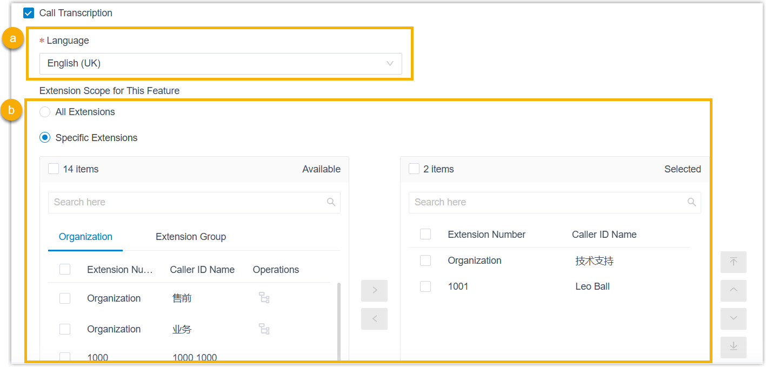Choose the Specific Extensions radio option
The height and width of the screenshot is (367, 766).
[x=45, y=138]
